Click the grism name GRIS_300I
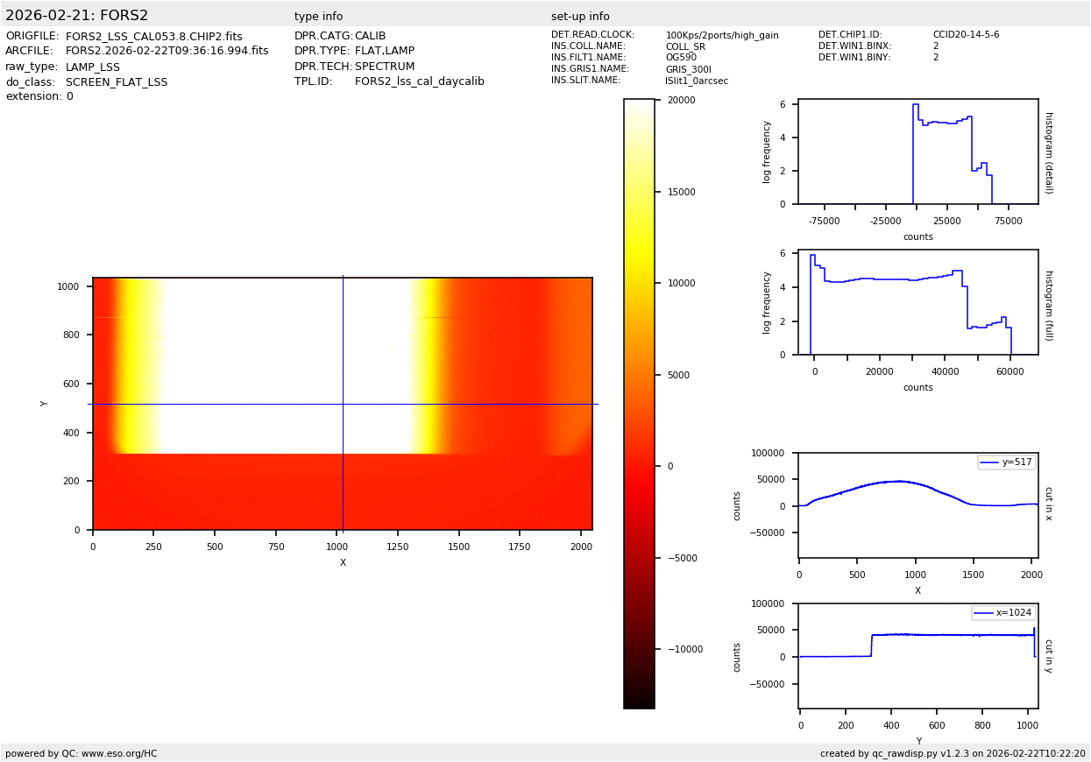The height and width of the screenshot is (762, 1091). 688,69
